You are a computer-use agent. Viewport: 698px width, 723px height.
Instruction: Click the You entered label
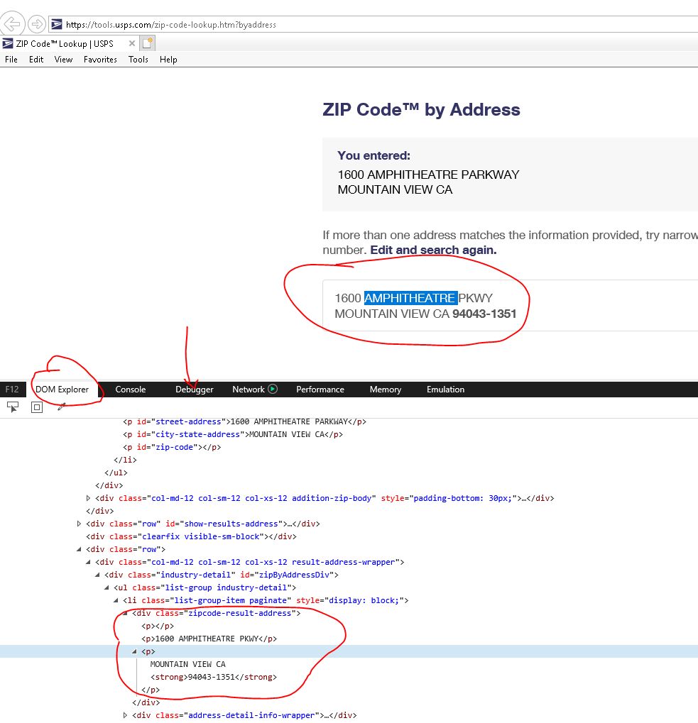(373, 155)
